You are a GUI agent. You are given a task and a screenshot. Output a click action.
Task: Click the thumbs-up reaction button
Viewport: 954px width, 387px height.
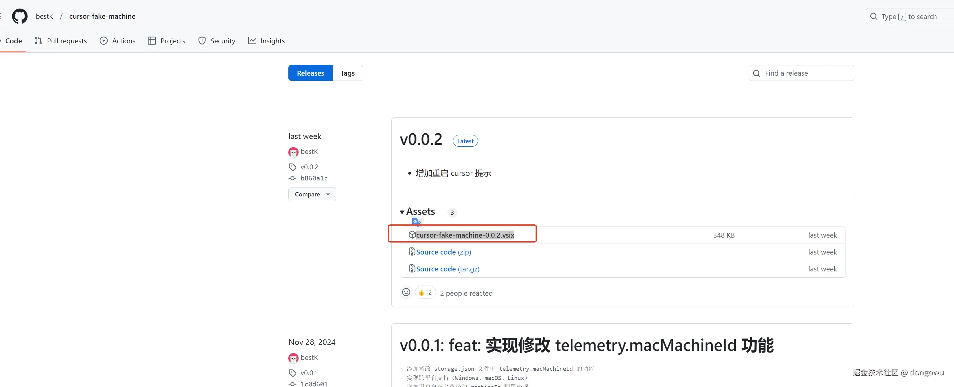425,293
